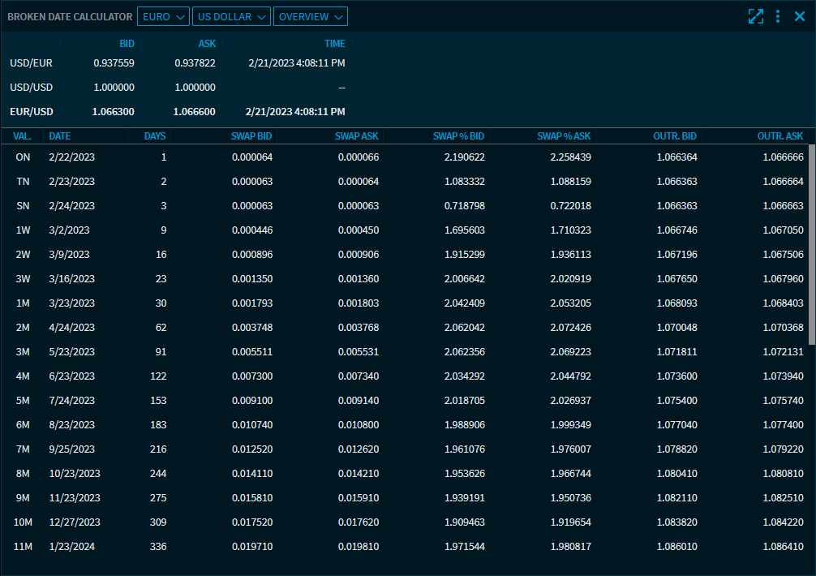Select the OUTR. ASK column header
The width and height of the screenshot is (816, 576).
coord(779,136)
